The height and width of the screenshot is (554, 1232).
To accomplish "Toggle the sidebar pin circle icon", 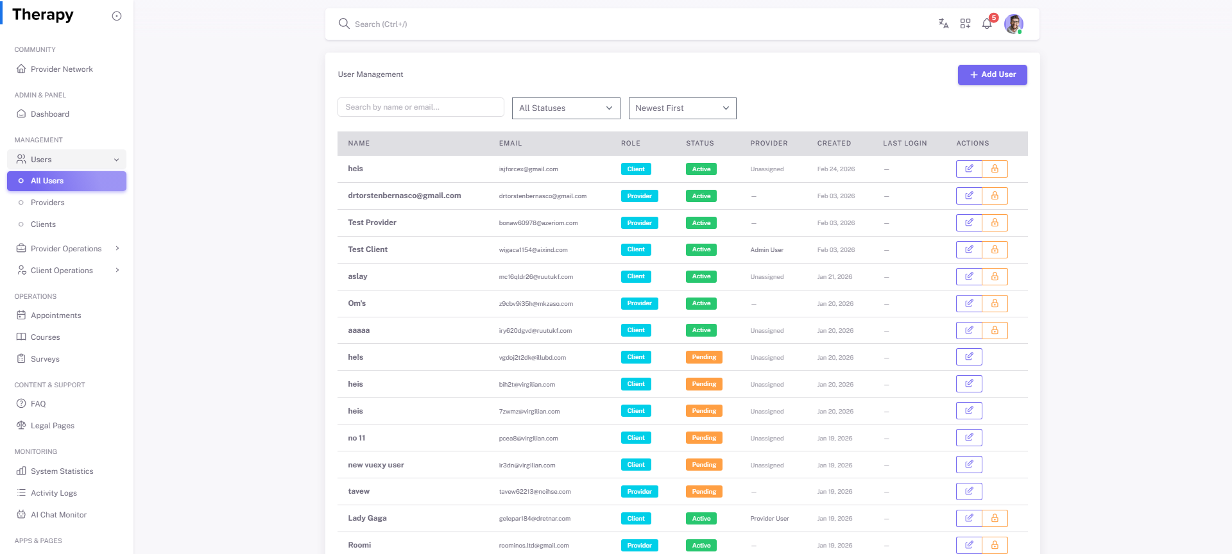I will pyautogui.click(x=117, y=16).
